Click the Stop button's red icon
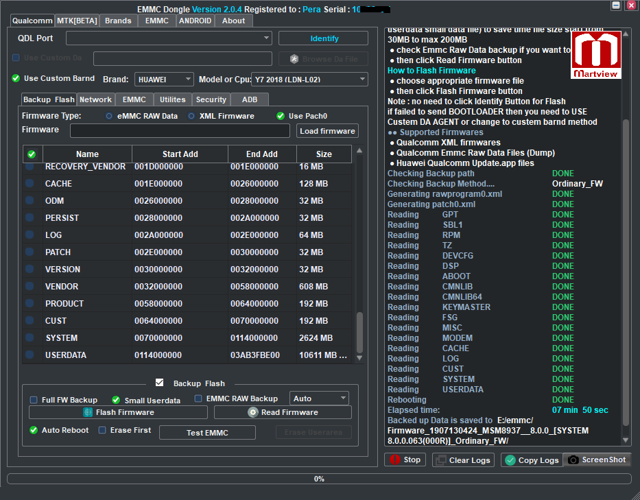The image size is (640, 500). (394, 460)
